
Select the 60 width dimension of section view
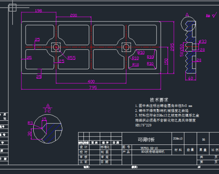(x=190, y=78)
